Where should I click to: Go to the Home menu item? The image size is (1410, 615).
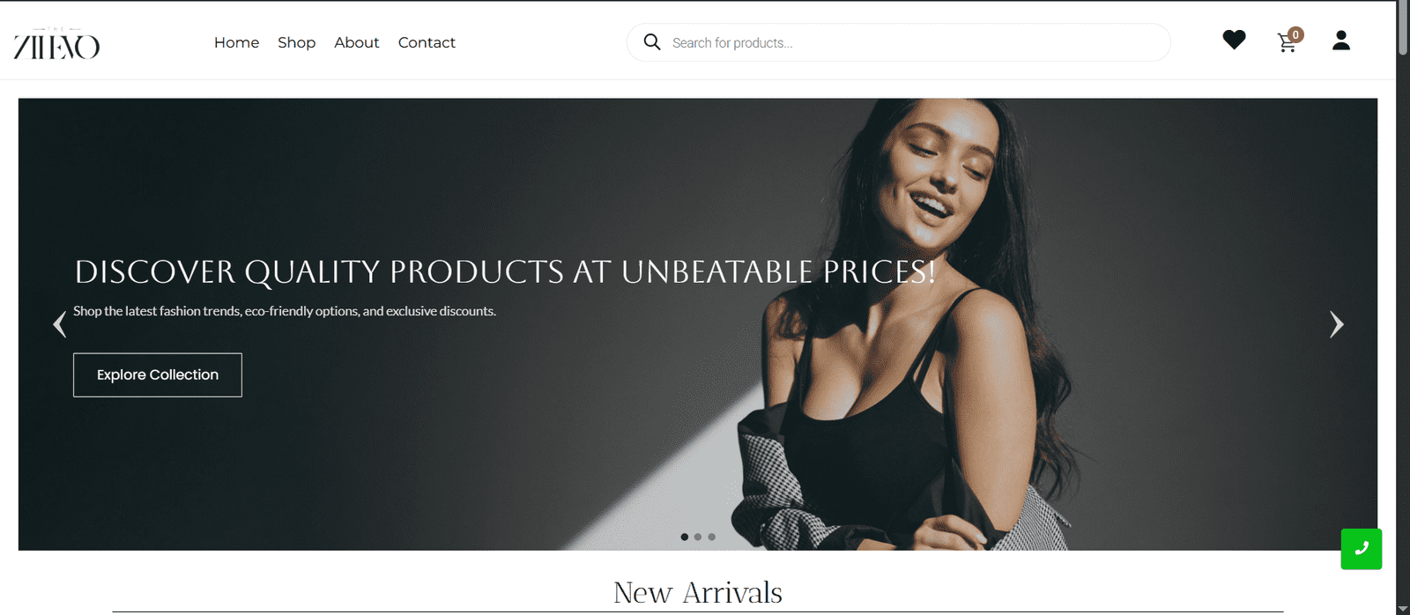point(236,42)
